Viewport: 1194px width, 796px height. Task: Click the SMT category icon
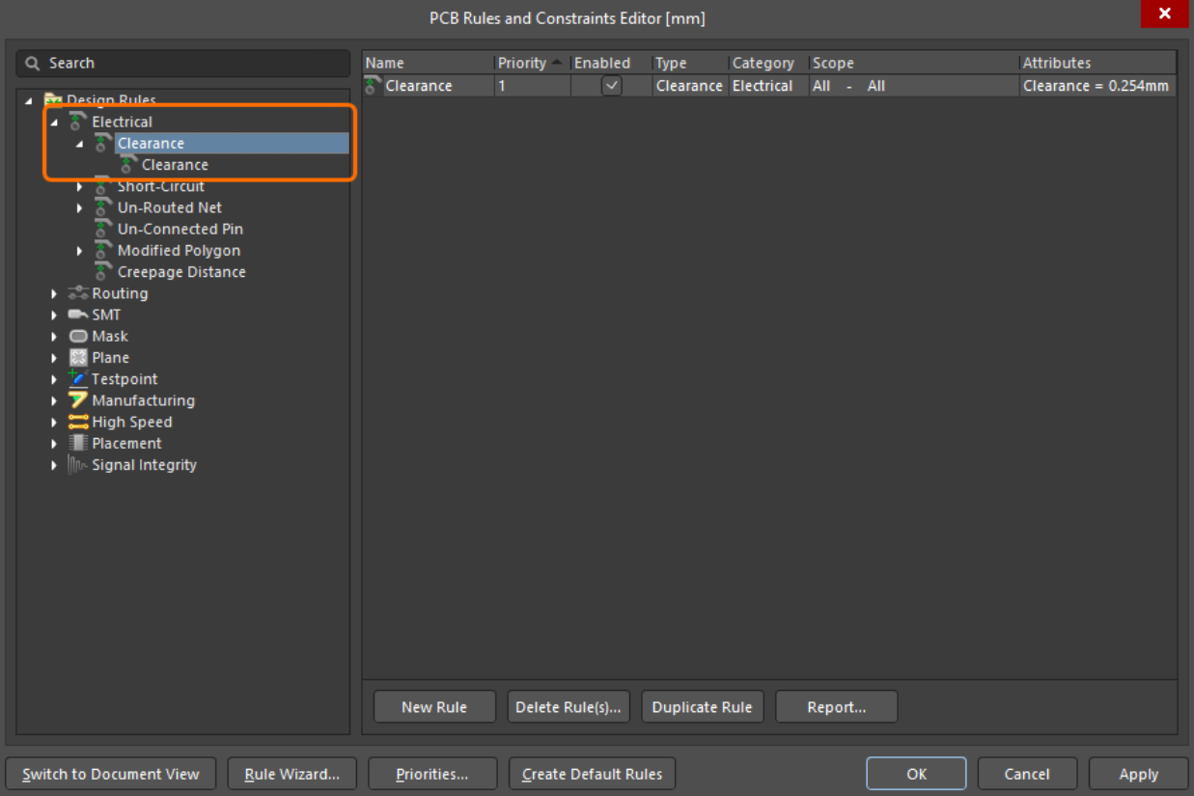pos(78,316)
